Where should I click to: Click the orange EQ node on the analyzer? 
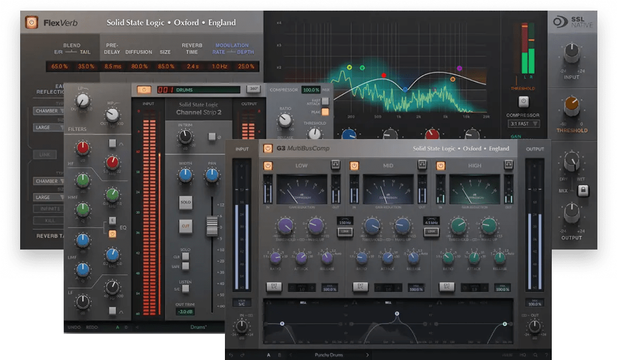click(x=453, y=79)
